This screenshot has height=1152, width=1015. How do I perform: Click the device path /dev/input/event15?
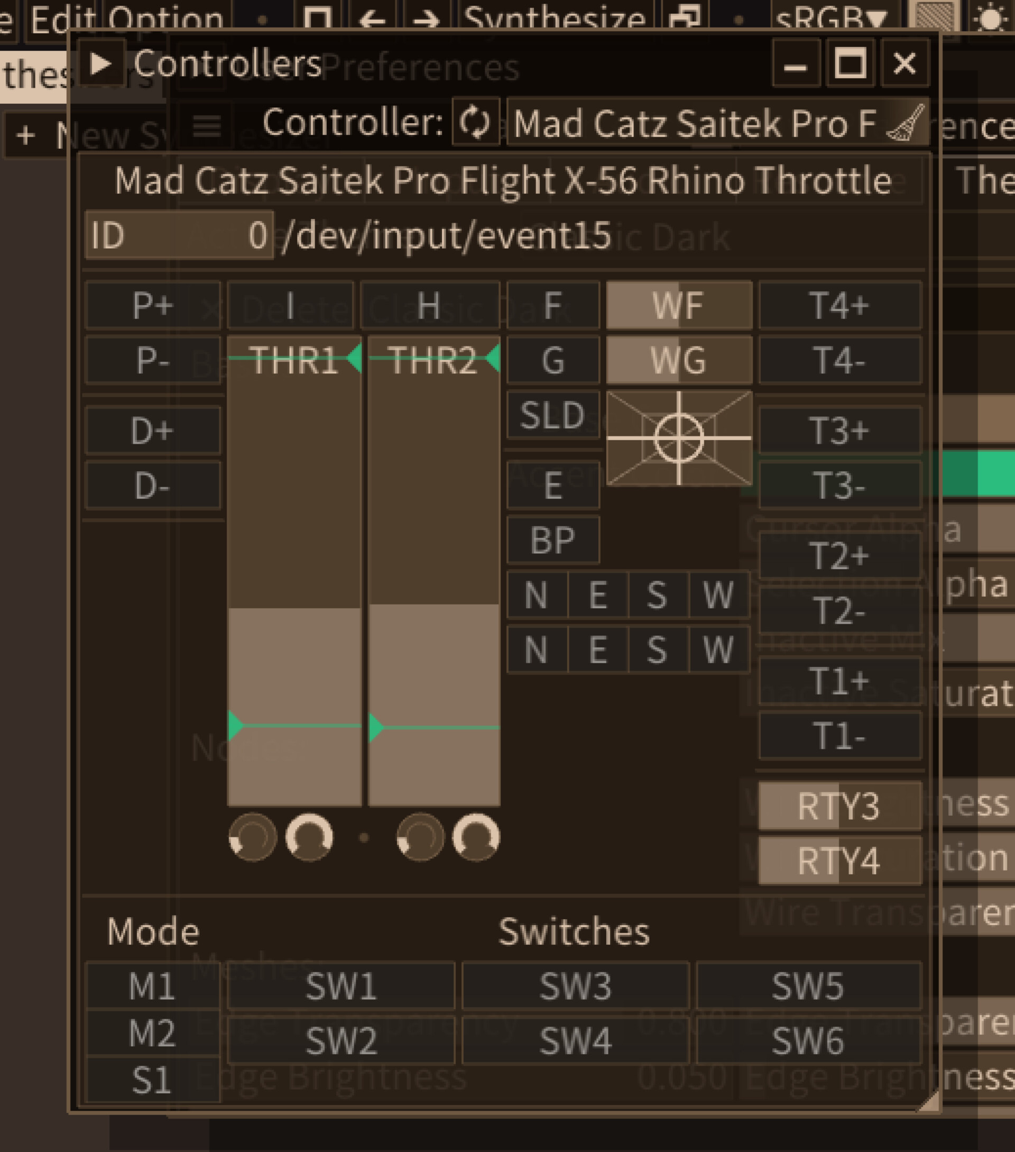click(x=447, y=235)
